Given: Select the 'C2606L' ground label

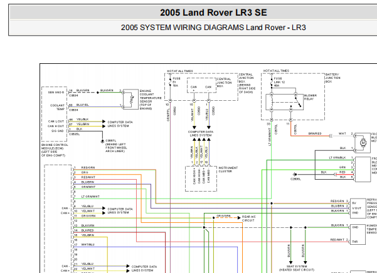Looking at the screenshot, I should tap(295, 179).
